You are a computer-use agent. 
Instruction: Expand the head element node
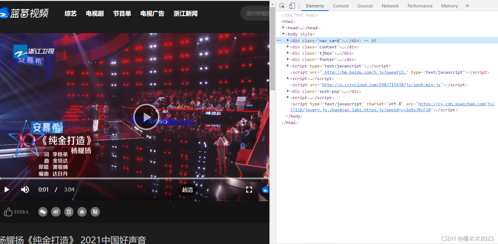pos(283,27)
